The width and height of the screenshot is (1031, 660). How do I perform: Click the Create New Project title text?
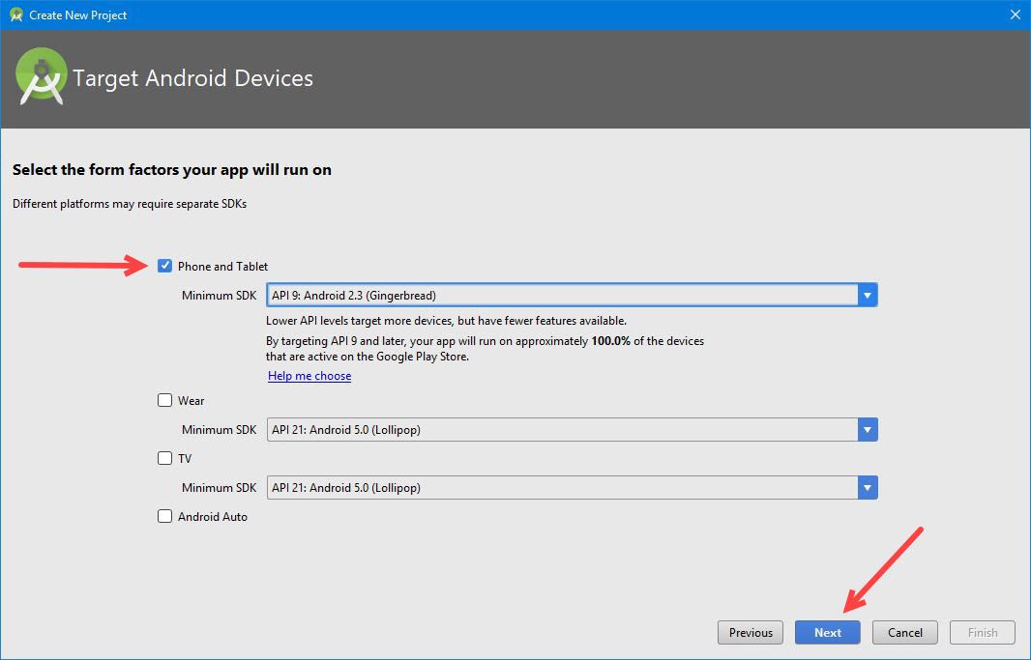coord(78,15)
